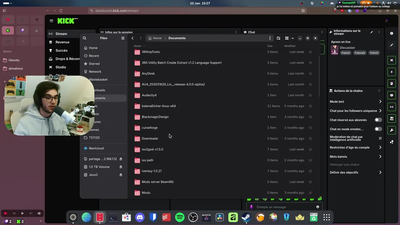Sort files by Modified column
The width and height of the screenshot is (400, 225).
click(x=290, y=46)
